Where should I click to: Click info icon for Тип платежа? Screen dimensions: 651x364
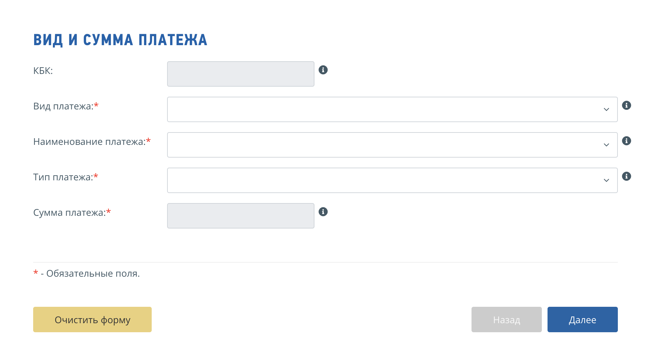(x=626, y=176)
